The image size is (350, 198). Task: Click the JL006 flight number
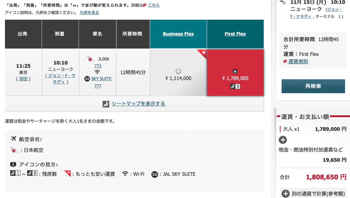tap(103, 59)
